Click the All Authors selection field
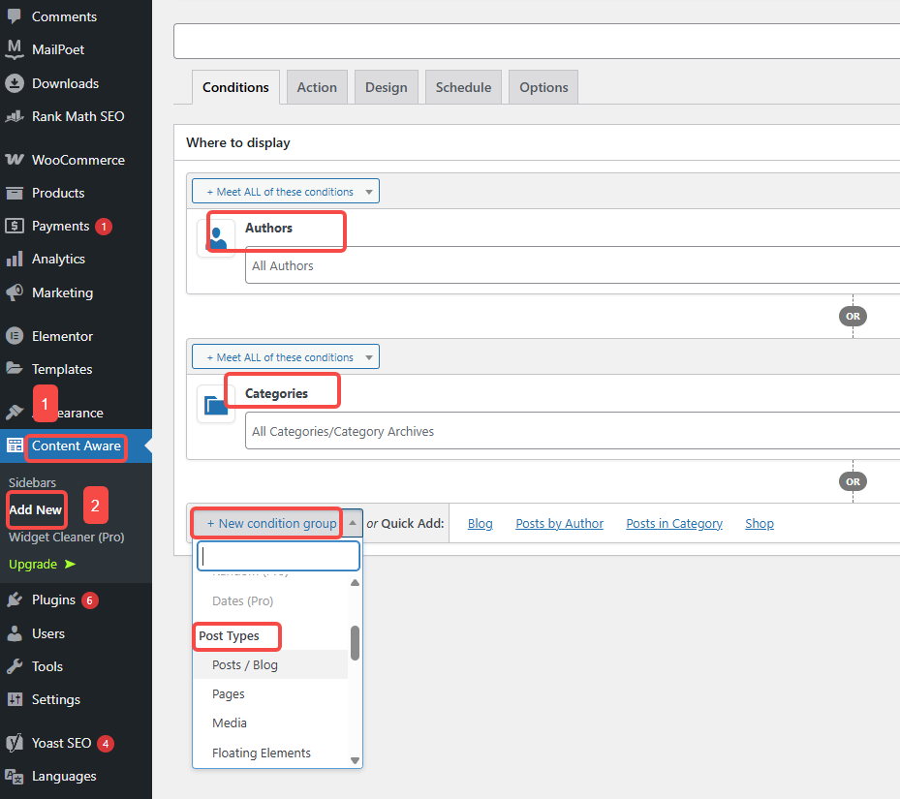Screen dimensions: 900x799 (572, 265)
